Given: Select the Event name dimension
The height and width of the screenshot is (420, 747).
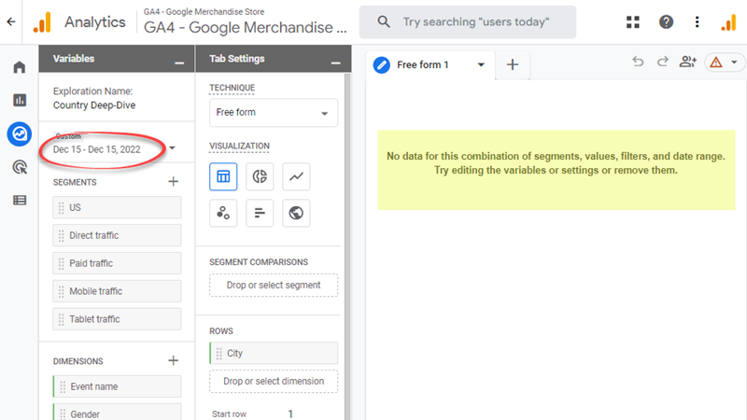Looking at the screenshot, I should click(118, 386).
